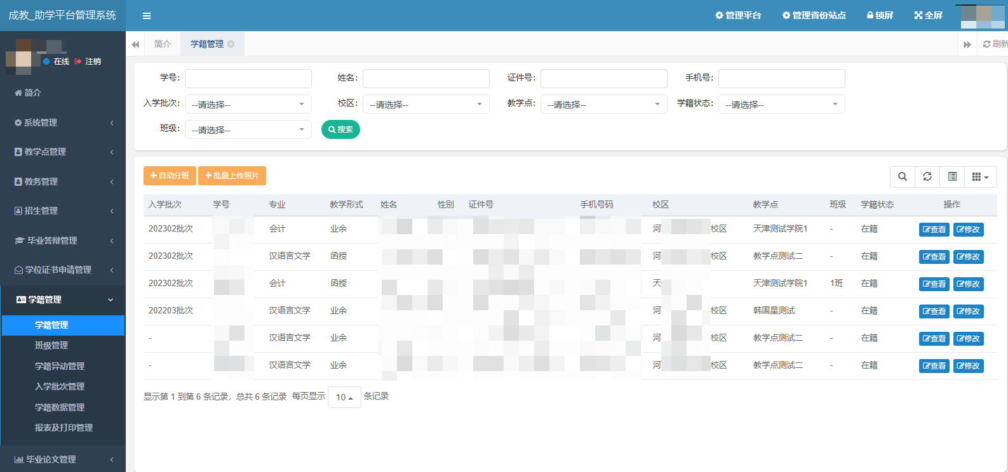Toggle table card view icon
Screen dimensions: 1008x472
pyautogui.click(x=952, y=176)
